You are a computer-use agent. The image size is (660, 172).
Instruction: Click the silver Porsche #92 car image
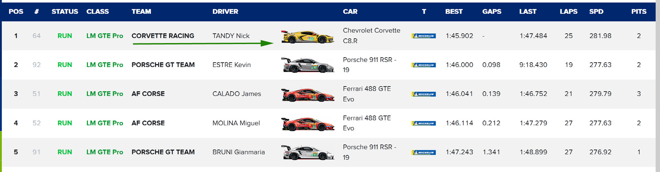click(308, 65)
